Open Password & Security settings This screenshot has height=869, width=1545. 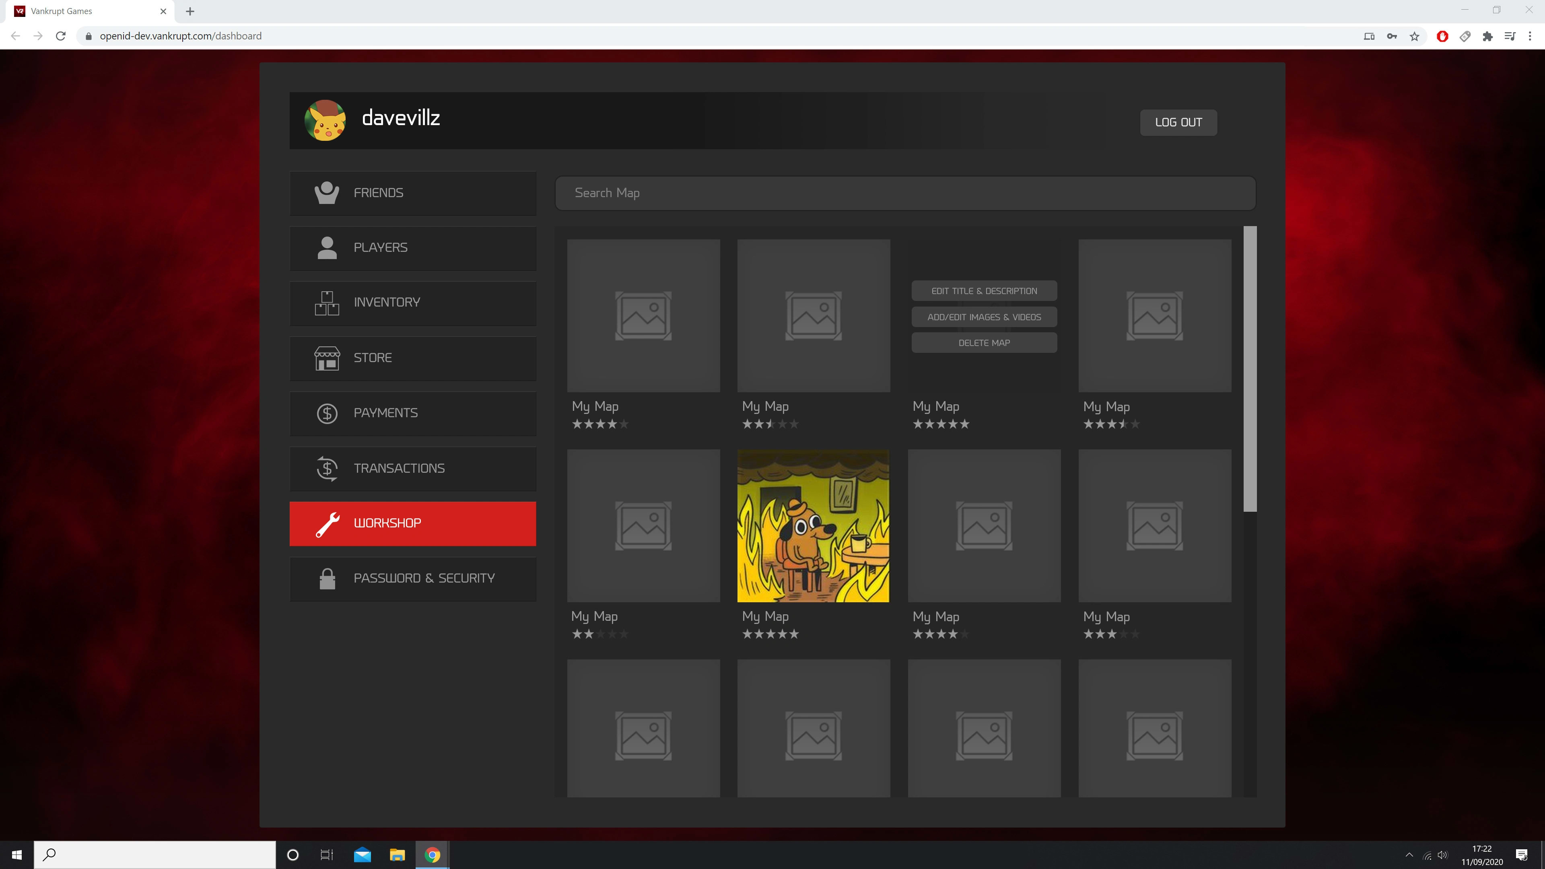[413, 579]
